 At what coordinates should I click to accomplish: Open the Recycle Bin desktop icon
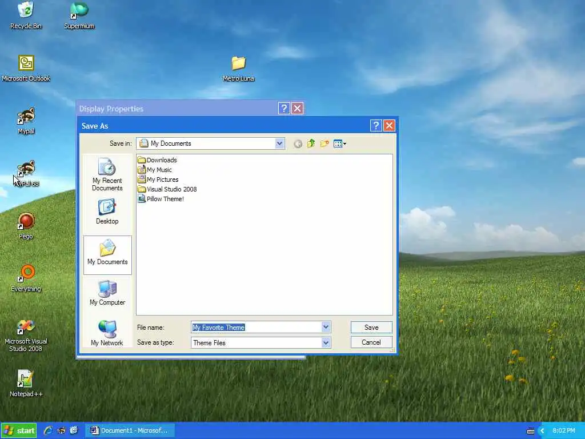26,15
